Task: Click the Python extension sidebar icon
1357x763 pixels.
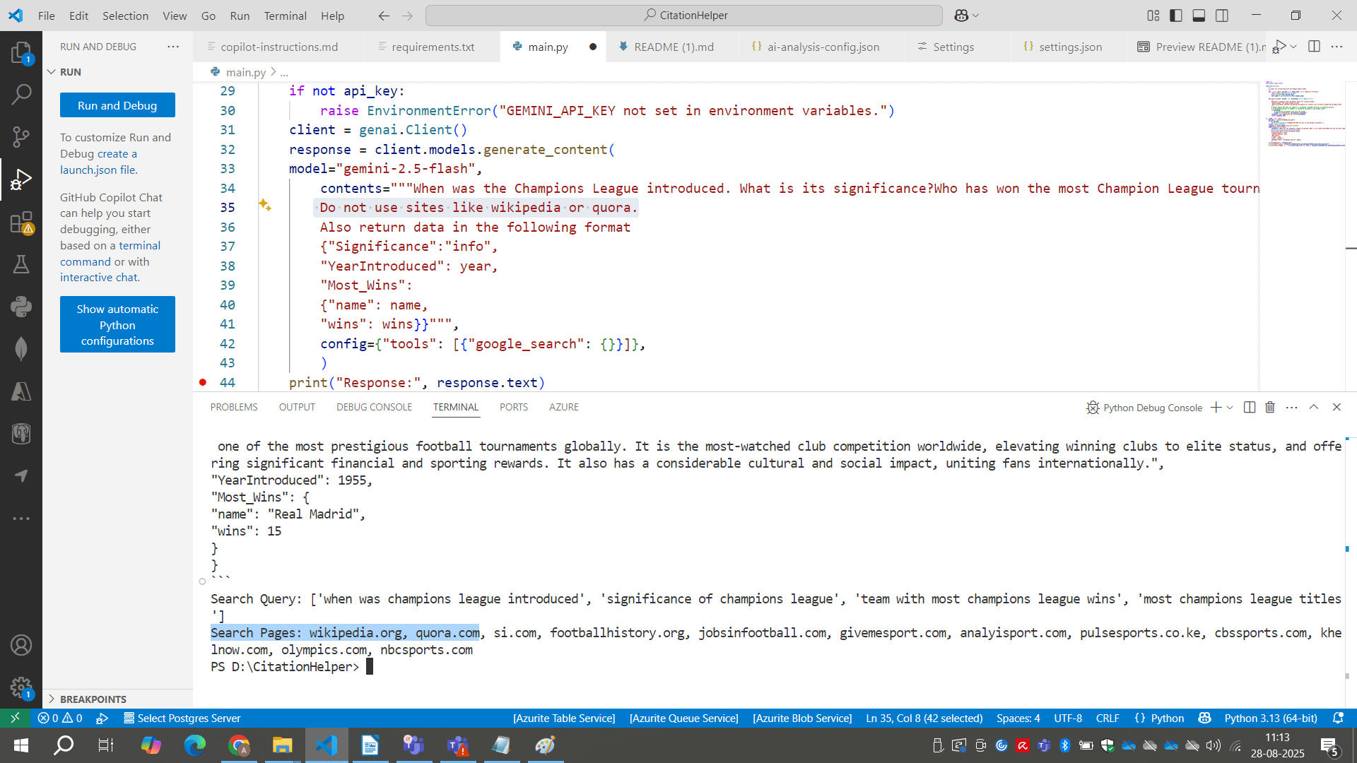Action: pyautogui.click(x=21, y=307)
